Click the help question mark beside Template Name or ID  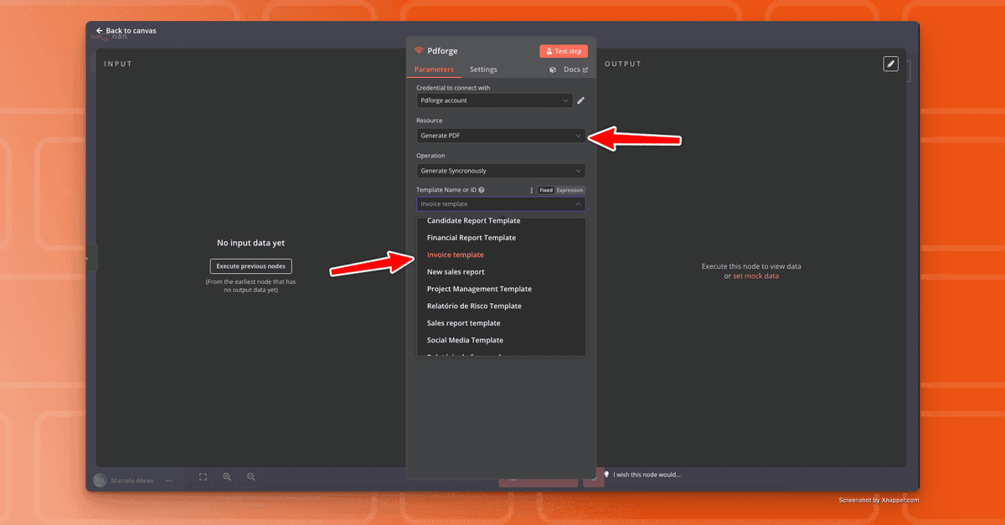[481, 189]
